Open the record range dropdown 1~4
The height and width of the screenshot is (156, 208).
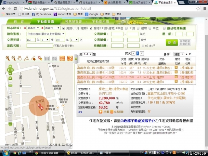[87, 54]
